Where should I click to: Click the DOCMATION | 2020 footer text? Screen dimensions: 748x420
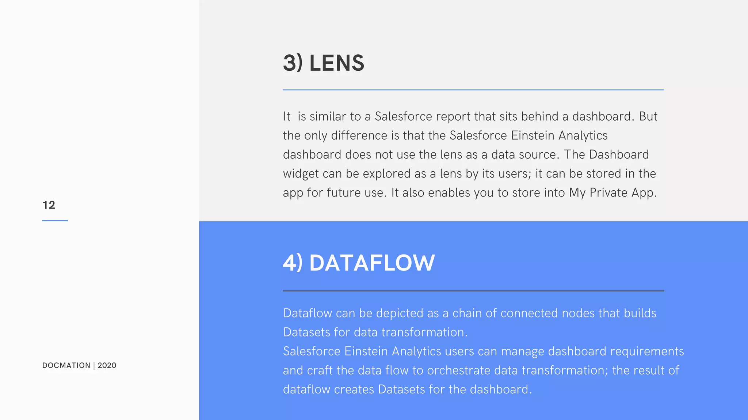[79, 365]
